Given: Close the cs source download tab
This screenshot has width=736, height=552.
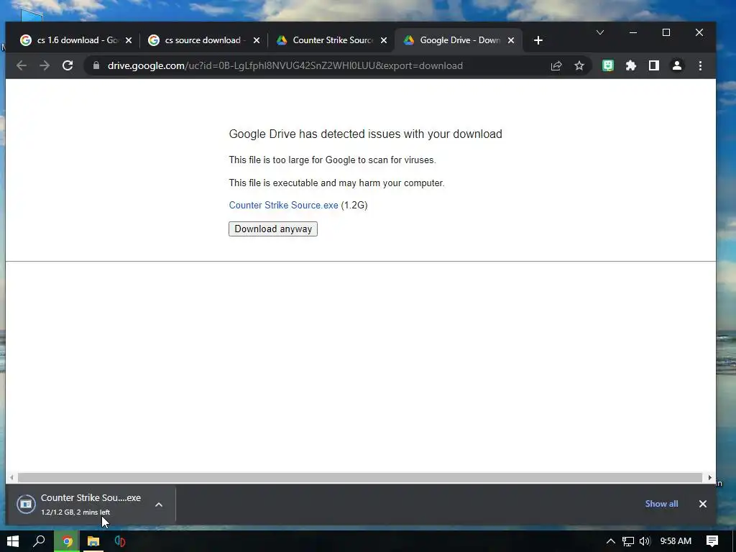Looking at the screenshot, I should [x=257, y=40].
